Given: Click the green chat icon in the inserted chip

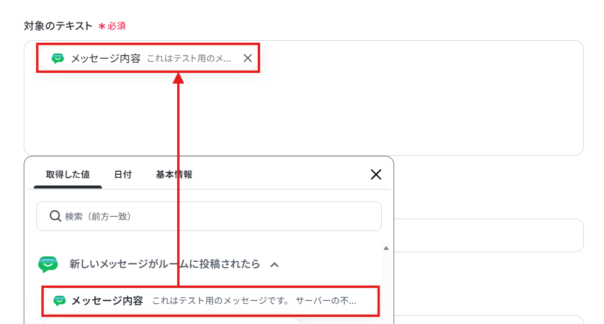Looking at the screenshot, I should 57,59.
